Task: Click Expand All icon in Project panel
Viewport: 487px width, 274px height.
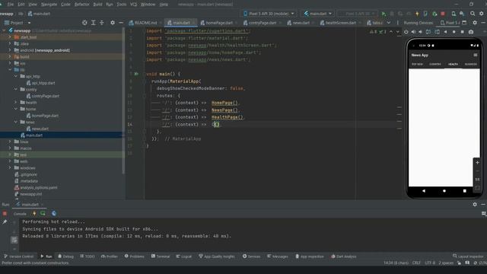Action: point(93,23)
